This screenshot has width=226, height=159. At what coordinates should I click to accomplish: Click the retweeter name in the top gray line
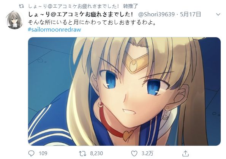pyautogui.click(x=74, y=6)
